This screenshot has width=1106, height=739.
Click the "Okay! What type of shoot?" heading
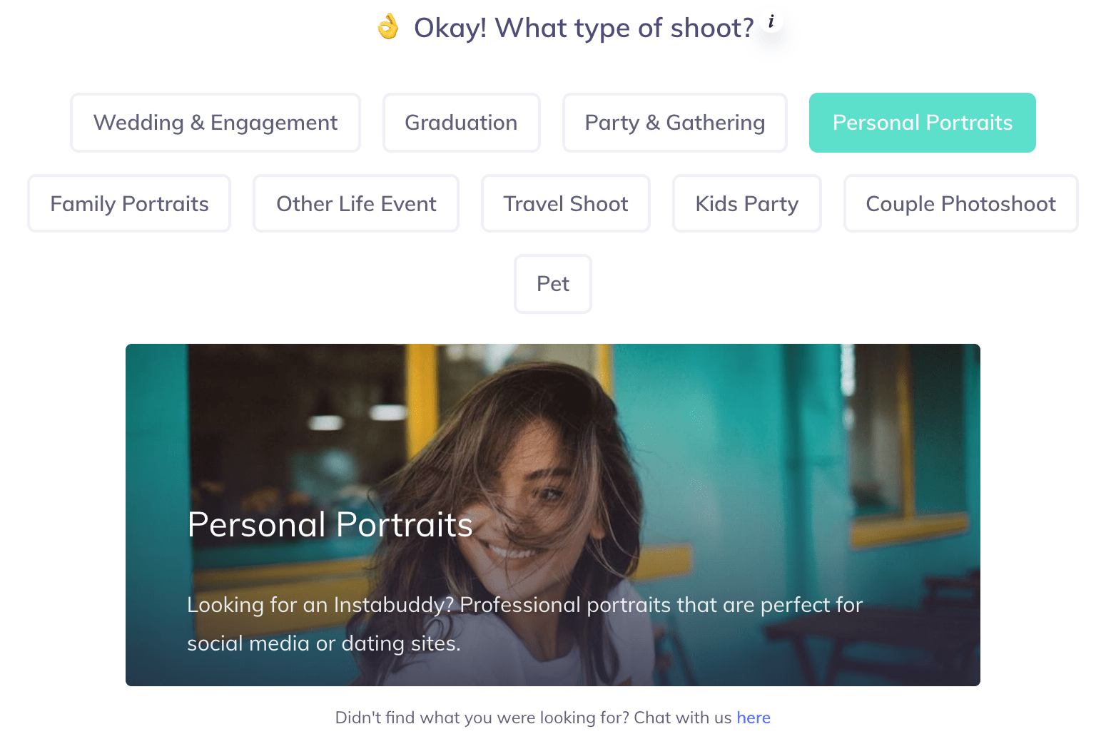(584, 29)
